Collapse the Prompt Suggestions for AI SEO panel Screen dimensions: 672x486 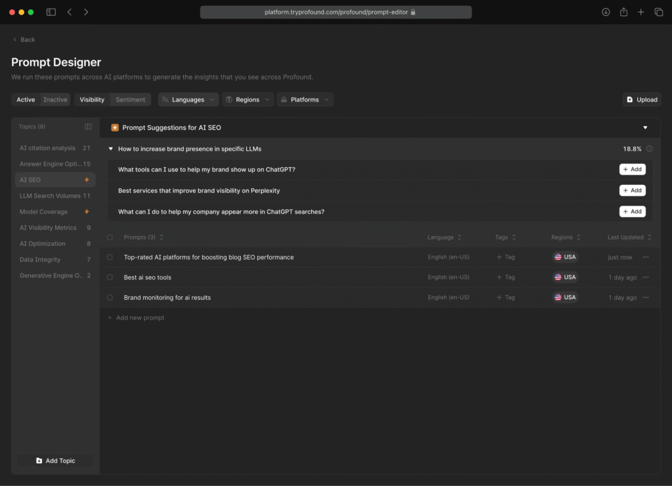tap(644, 127)
